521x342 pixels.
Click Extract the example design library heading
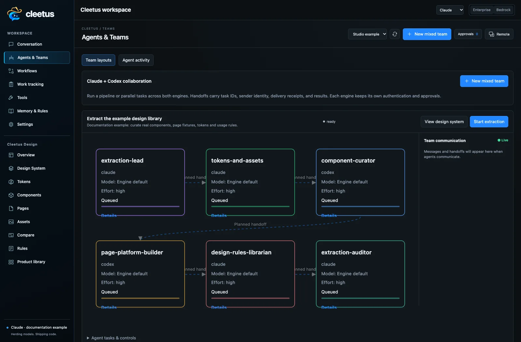coord(124,119)
